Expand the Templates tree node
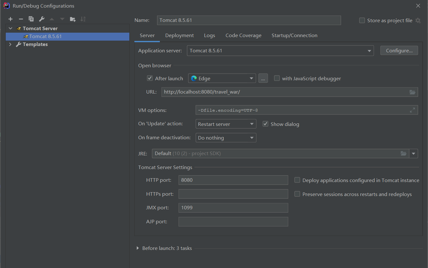This screenshot has width=428, height=268. coord(10,44)
